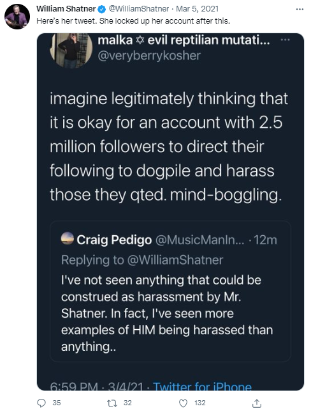Click the reply speech bubble icon

pos(41,403)
